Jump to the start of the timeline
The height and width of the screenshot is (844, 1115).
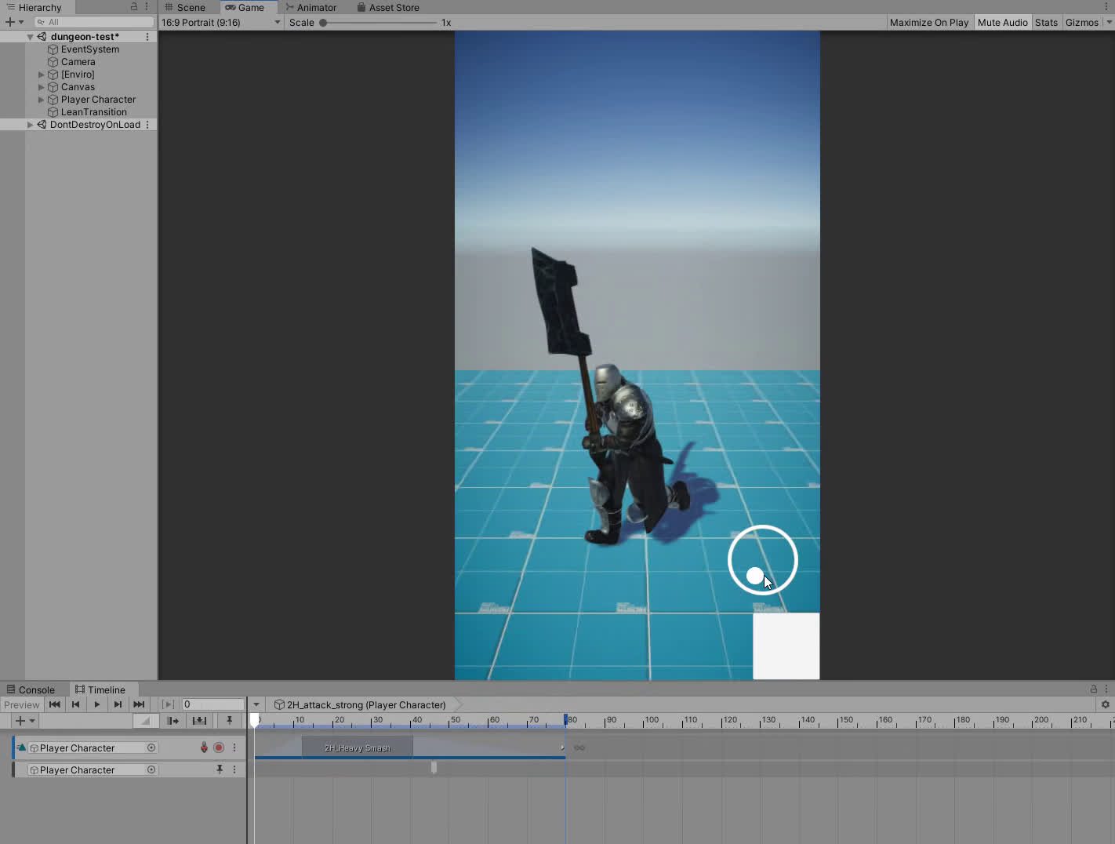click(x=54, y=704)
